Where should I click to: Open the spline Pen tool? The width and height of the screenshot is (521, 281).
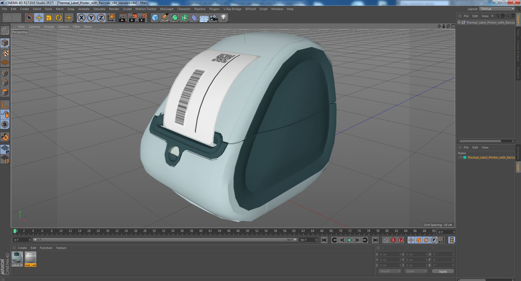click(165, 18)
